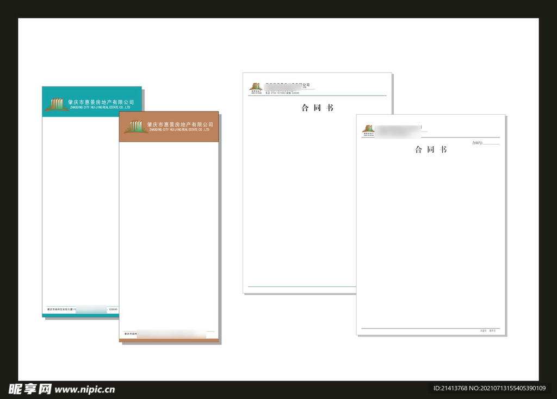Click 合同书 title on the front contract page
557x399 pixels.
click(431, 149)
